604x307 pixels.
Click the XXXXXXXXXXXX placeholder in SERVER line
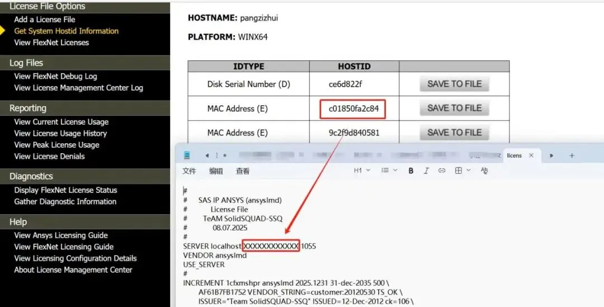(271, 246)
